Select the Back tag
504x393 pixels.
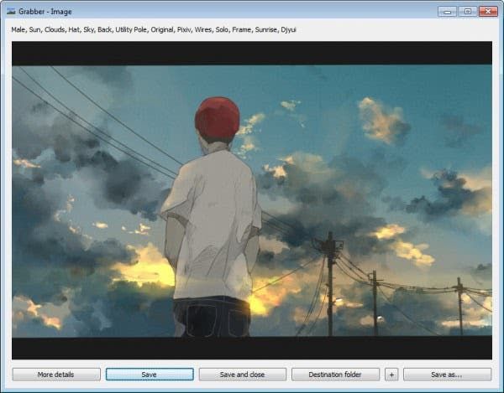point(105,29)
